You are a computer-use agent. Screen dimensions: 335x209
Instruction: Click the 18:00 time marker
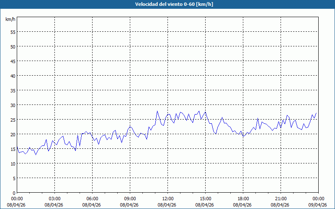click(243, 199)
